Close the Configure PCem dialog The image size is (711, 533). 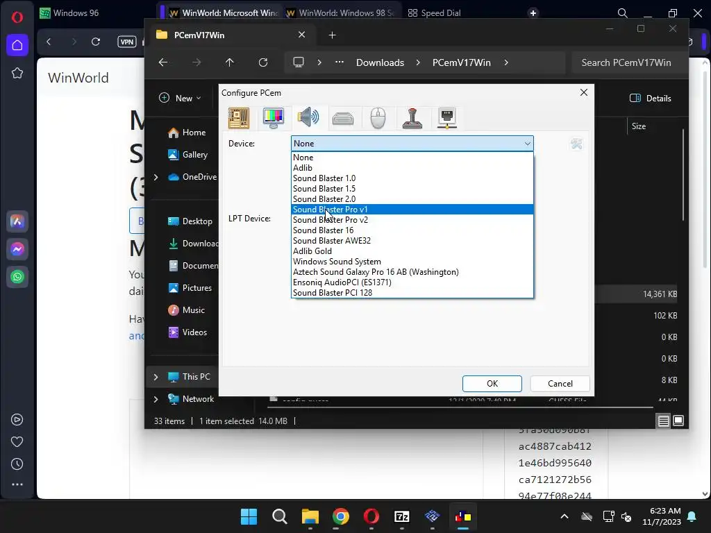click(583, 92)
